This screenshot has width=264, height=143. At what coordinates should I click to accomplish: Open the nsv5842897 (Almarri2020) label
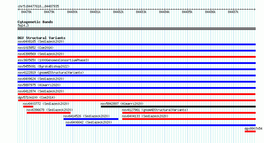[122, 104]
